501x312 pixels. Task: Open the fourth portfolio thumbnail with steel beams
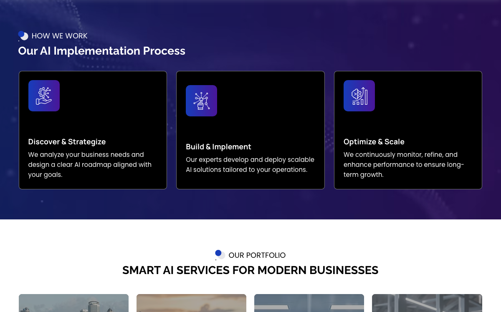point(427,303)
